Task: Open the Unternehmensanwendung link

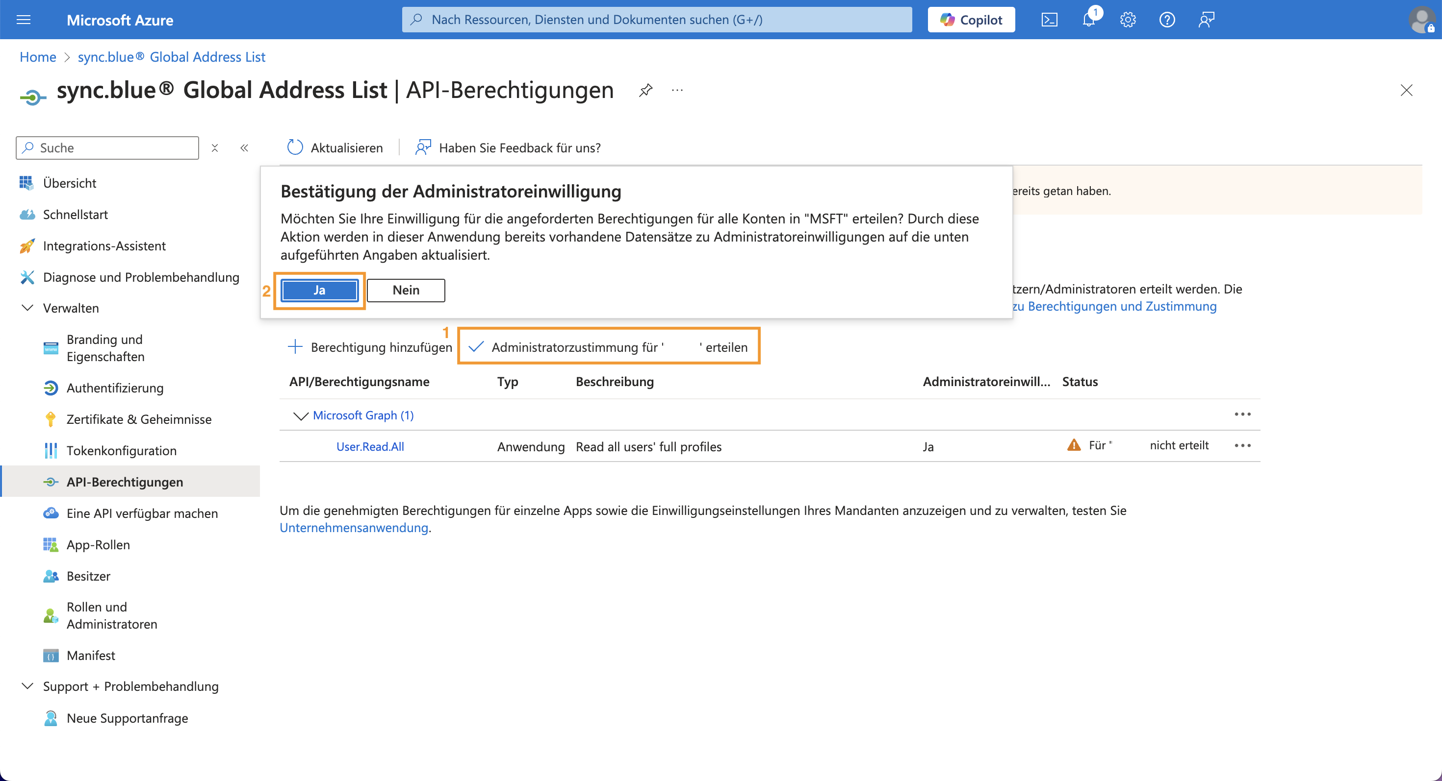Action: 354,527
